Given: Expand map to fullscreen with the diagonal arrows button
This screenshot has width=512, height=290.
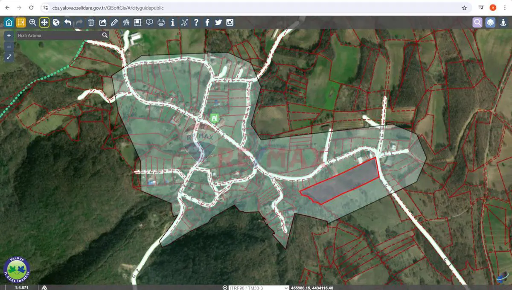Looking at the screenshot, I should 9,57.
